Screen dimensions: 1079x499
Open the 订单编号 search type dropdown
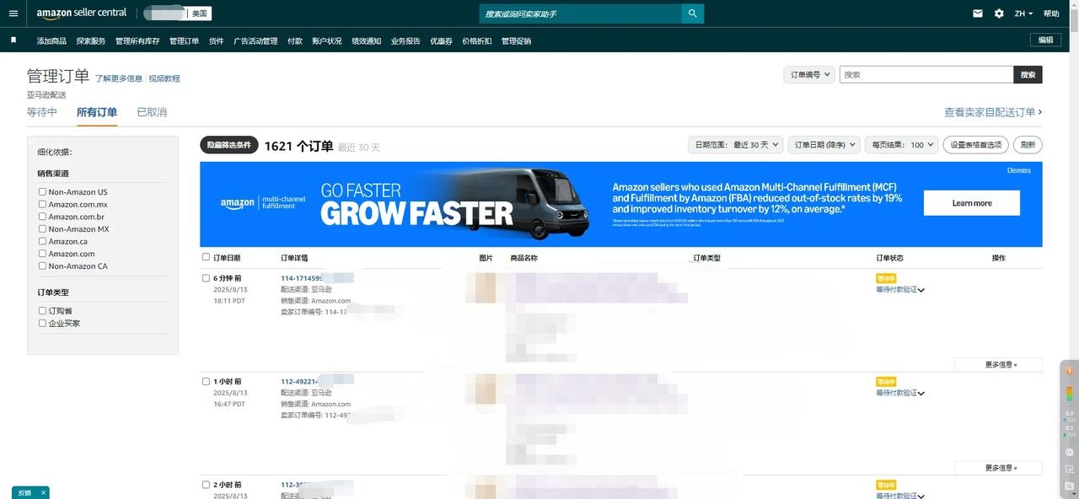click(x=809, y=74)
